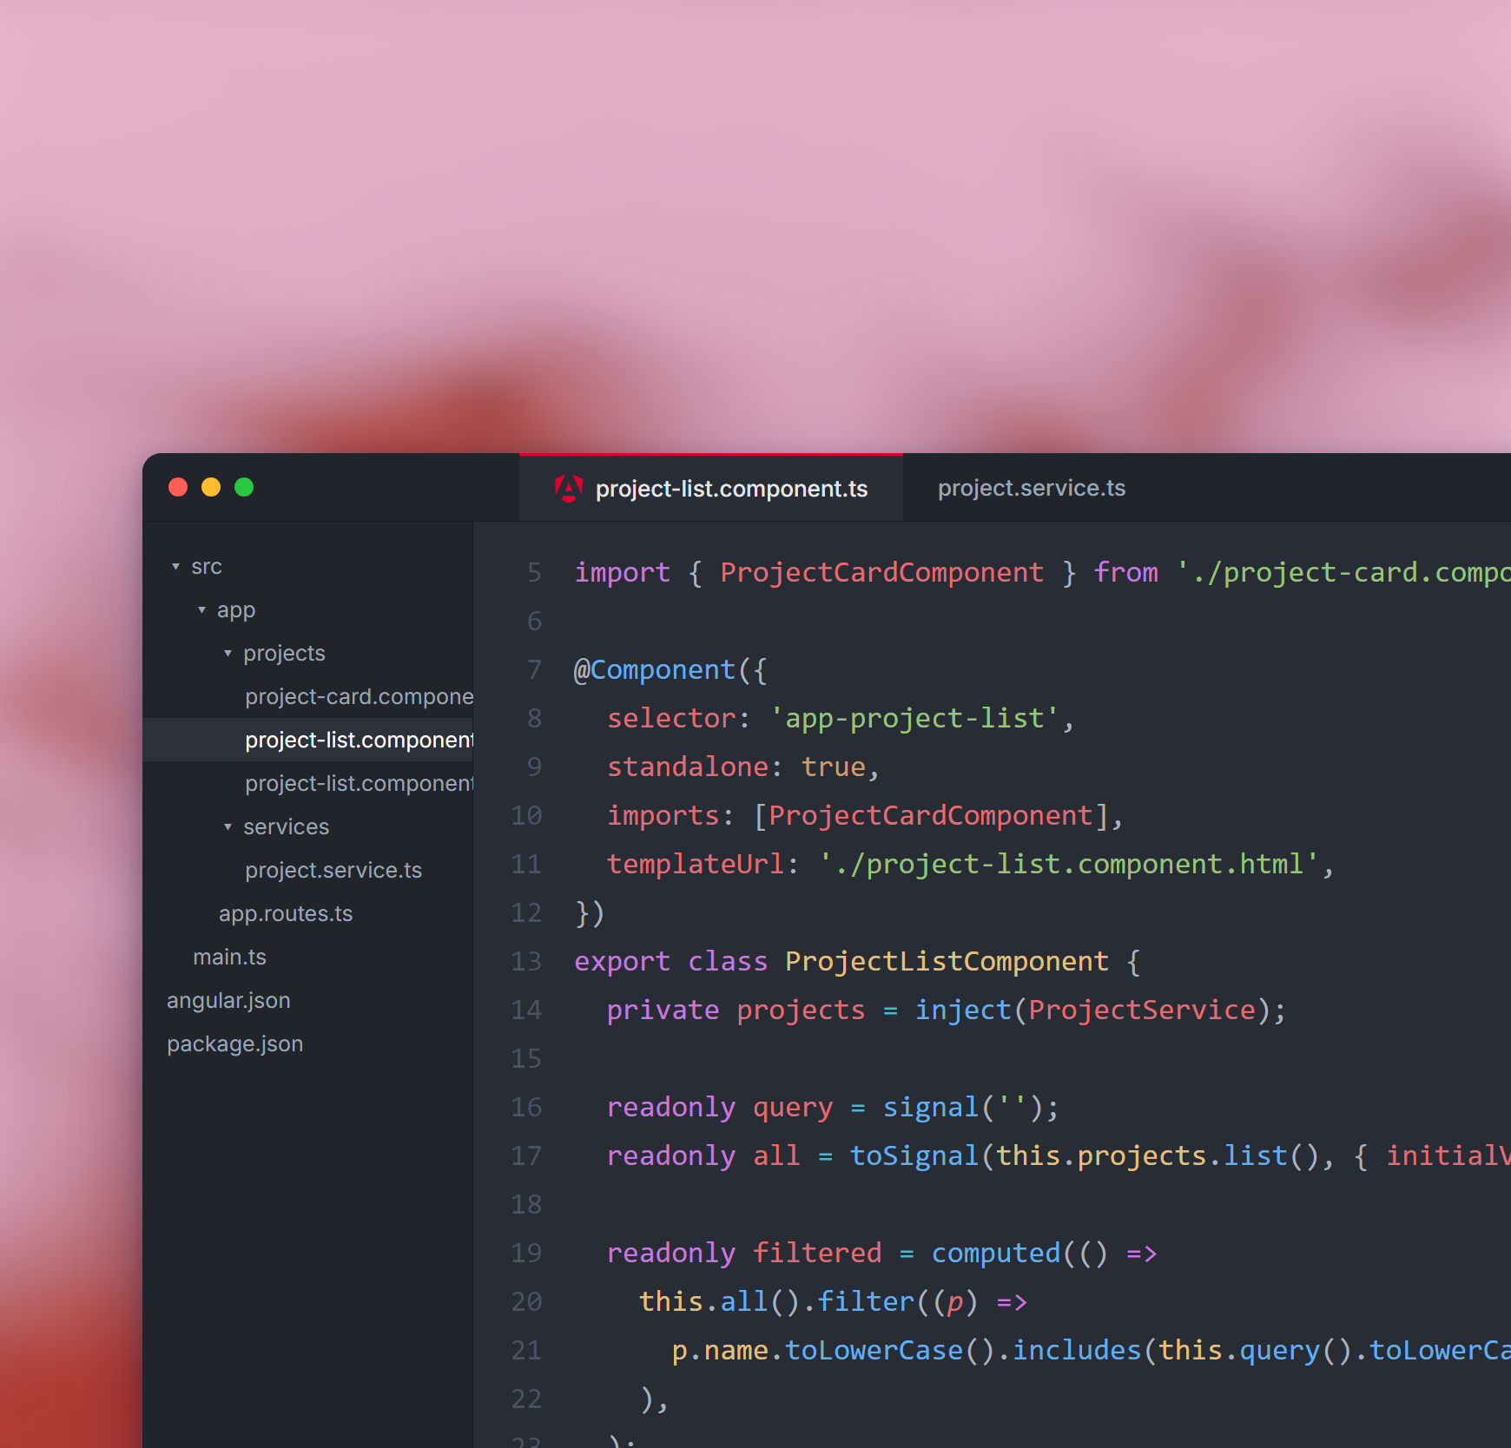1511x1448 pixels.
Task: Select the highlighted project-list.component file
Action: [x=308, y=740]
